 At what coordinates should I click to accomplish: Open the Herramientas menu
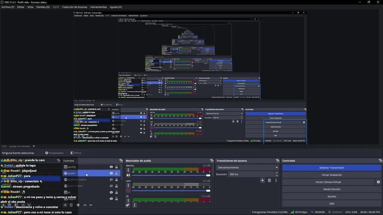coord(98,7)
